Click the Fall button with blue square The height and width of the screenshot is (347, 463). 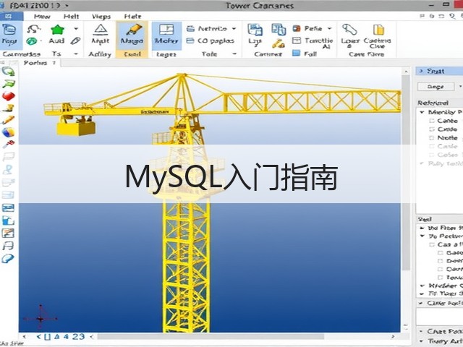[x=305, y=53]
